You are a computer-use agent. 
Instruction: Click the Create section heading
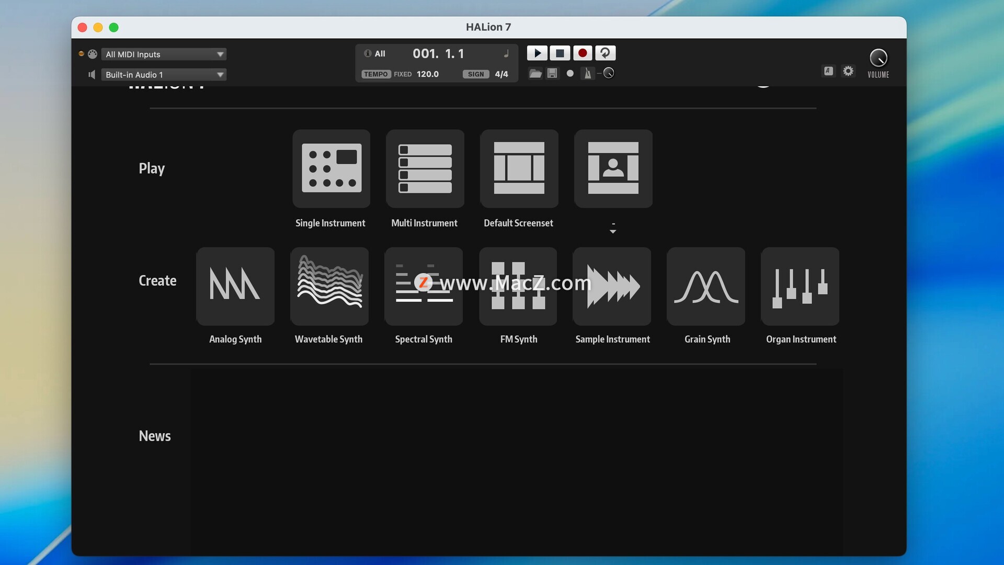(157, 281)
